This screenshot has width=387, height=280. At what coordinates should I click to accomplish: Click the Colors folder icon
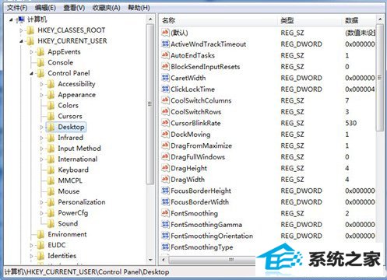tap(51, 106)
